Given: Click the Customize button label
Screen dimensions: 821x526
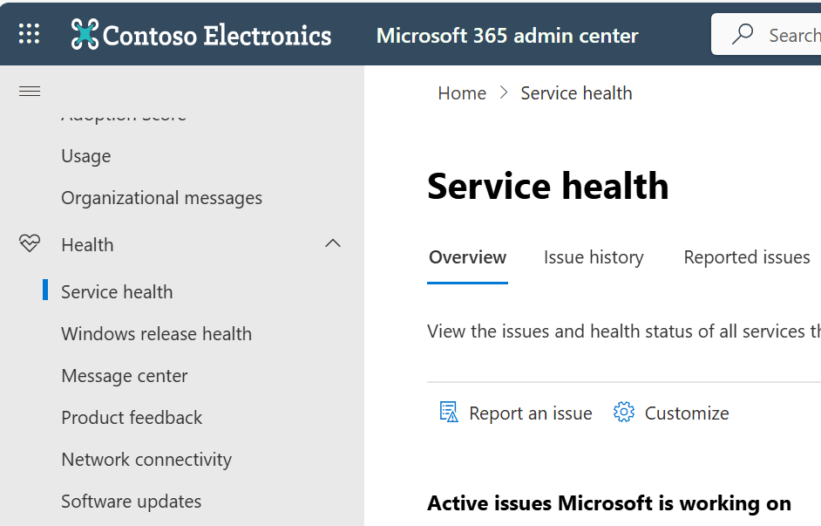Looking at the screenshot, I should (x=687, y=413).
